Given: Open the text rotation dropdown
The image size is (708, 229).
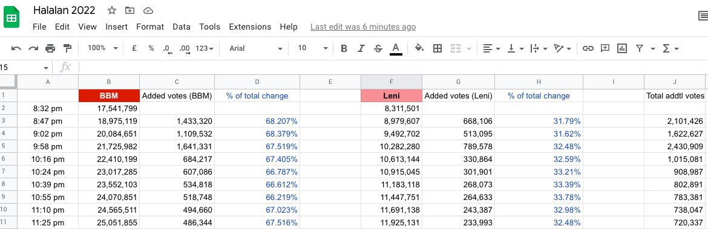Looking at the screenshot, I should [563, 48].
